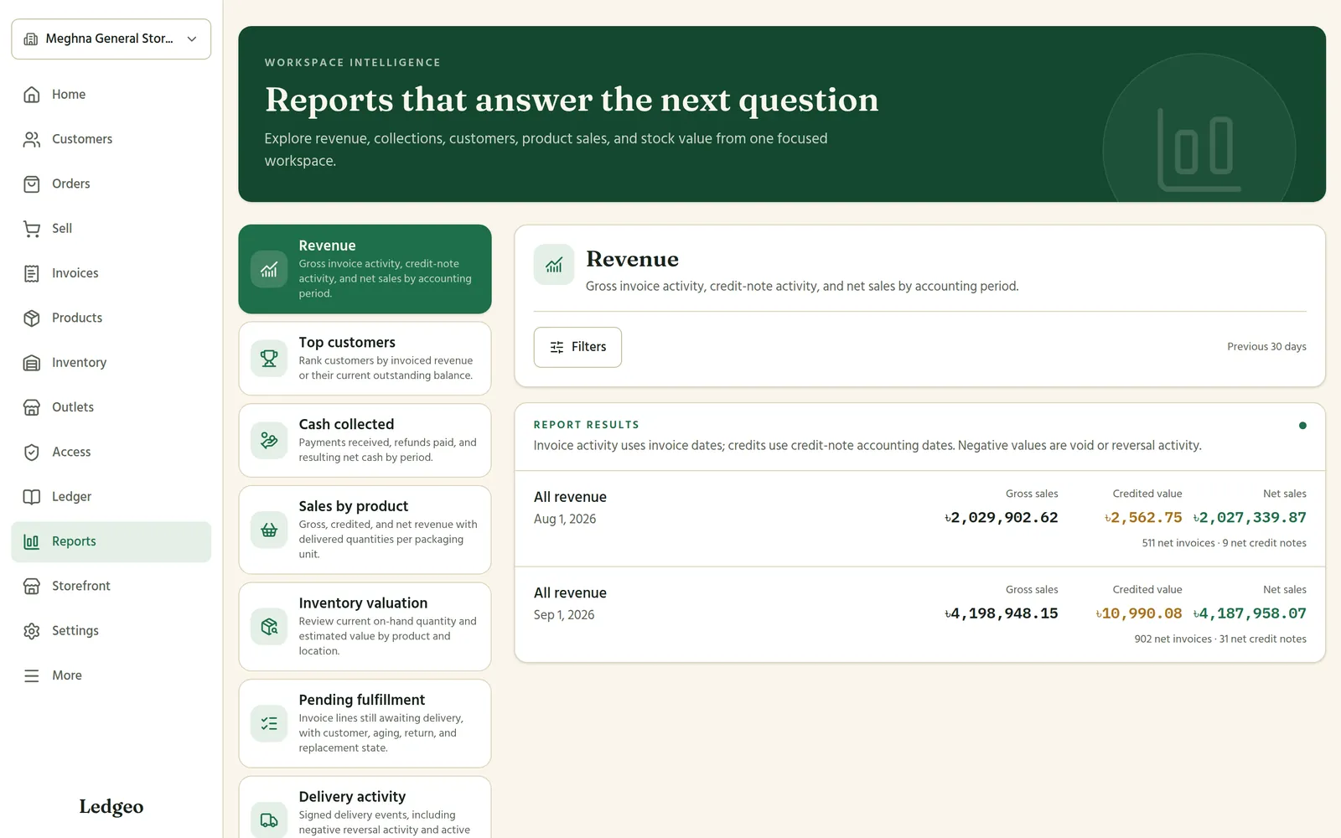Screen dimensions: 1341x838
Task: Select the Top customers report card
Action: 365,359
